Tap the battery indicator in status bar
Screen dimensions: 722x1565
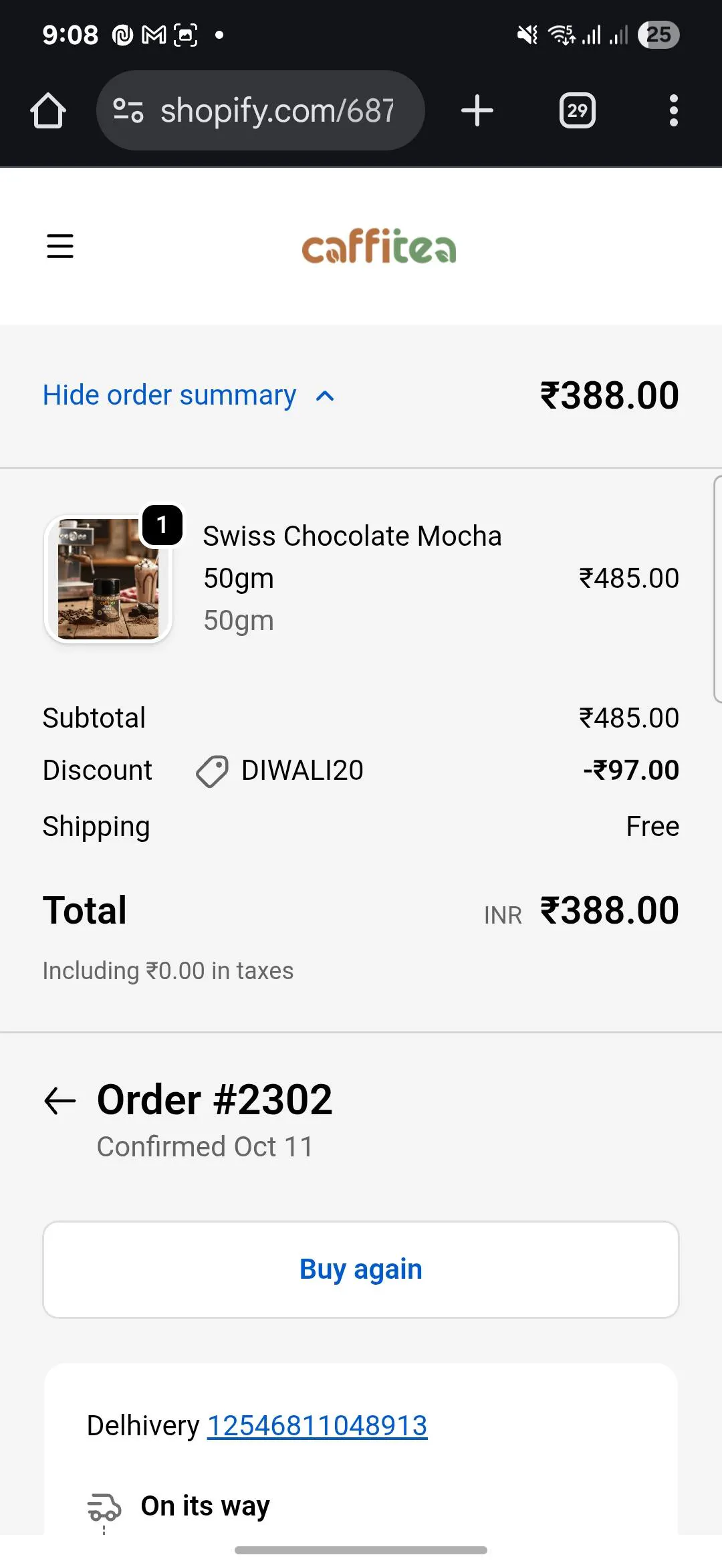point(658,35)
